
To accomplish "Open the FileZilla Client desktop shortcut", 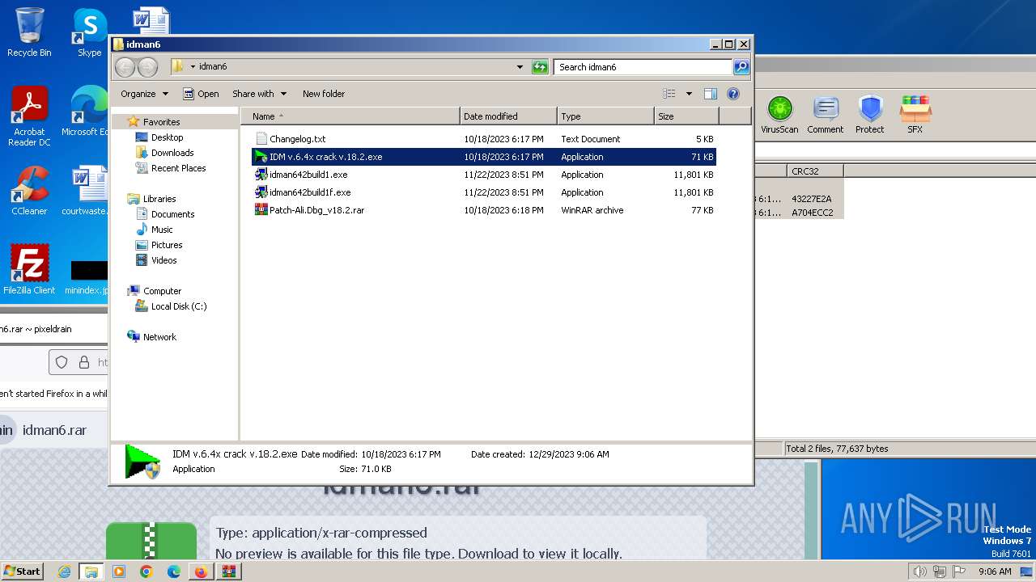I will point(29,269).
